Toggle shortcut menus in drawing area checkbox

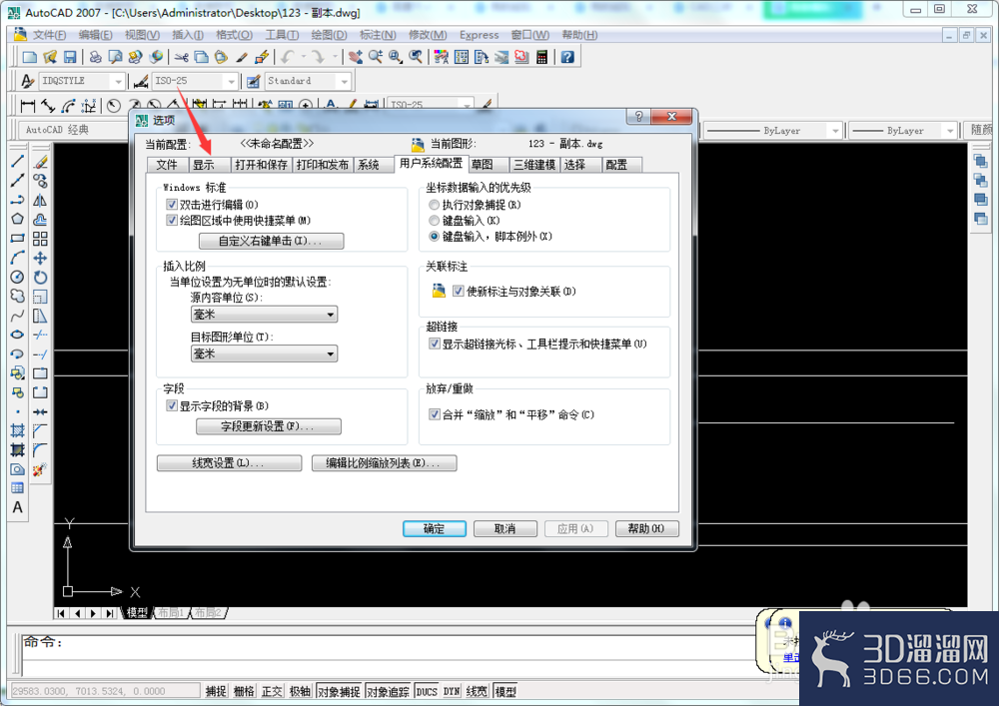[x=172, y=221]
